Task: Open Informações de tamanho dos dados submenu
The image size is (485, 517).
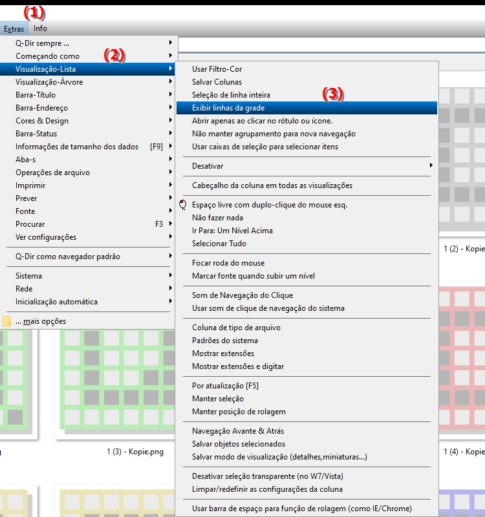Action: (x=88, y=147)
